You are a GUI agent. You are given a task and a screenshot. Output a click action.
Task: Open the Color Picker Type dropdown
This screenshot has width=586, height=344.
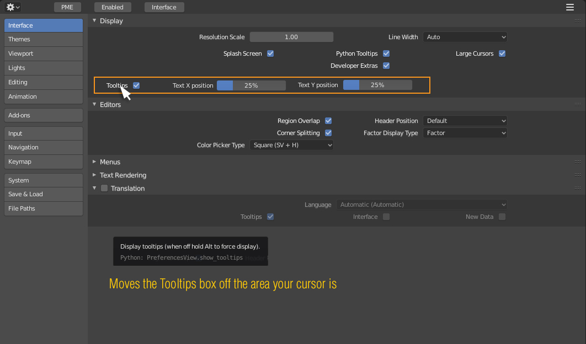pyautogui.click(x=291, y=146)
